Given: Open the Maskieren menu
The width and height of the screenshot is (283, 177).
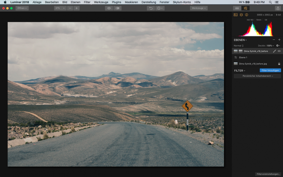Looking at the screenshot, I should (131, 2).
